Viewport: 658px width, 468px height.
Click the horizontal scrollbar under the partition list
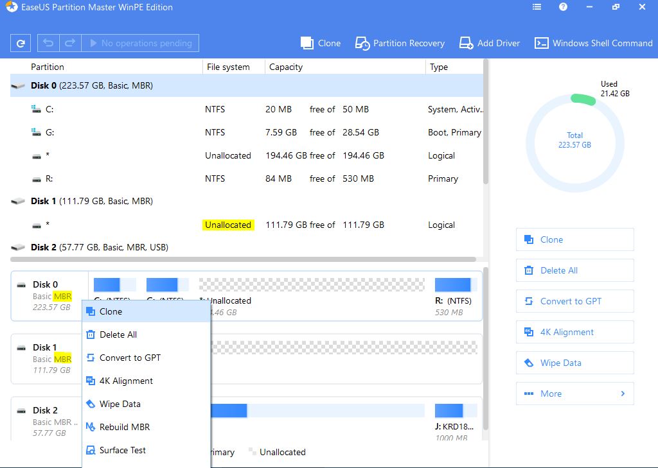click(x=243, y=259)
